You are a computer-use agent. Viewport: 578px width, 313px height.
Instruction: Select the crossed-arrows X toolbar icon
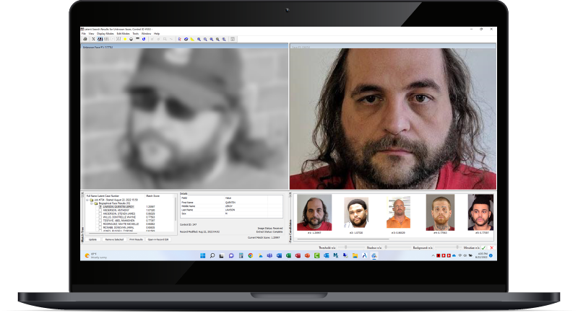pyautogui.click(x=93, y=39)
